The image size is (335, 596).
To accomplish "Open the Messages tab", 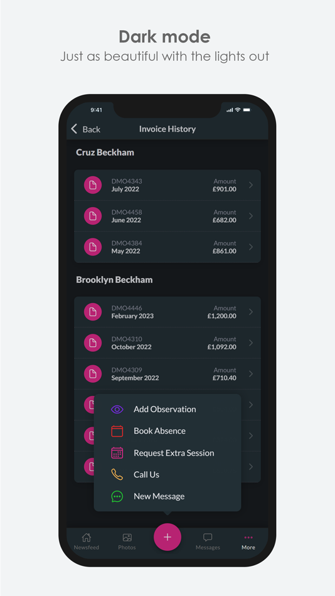I will [x=208, y=541].
